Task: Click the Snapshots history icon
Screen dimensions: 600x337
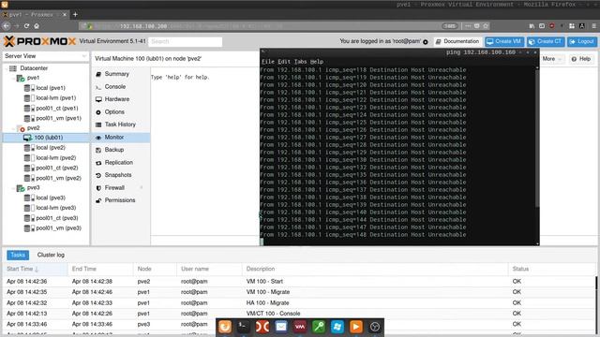Action: (98, 175)
